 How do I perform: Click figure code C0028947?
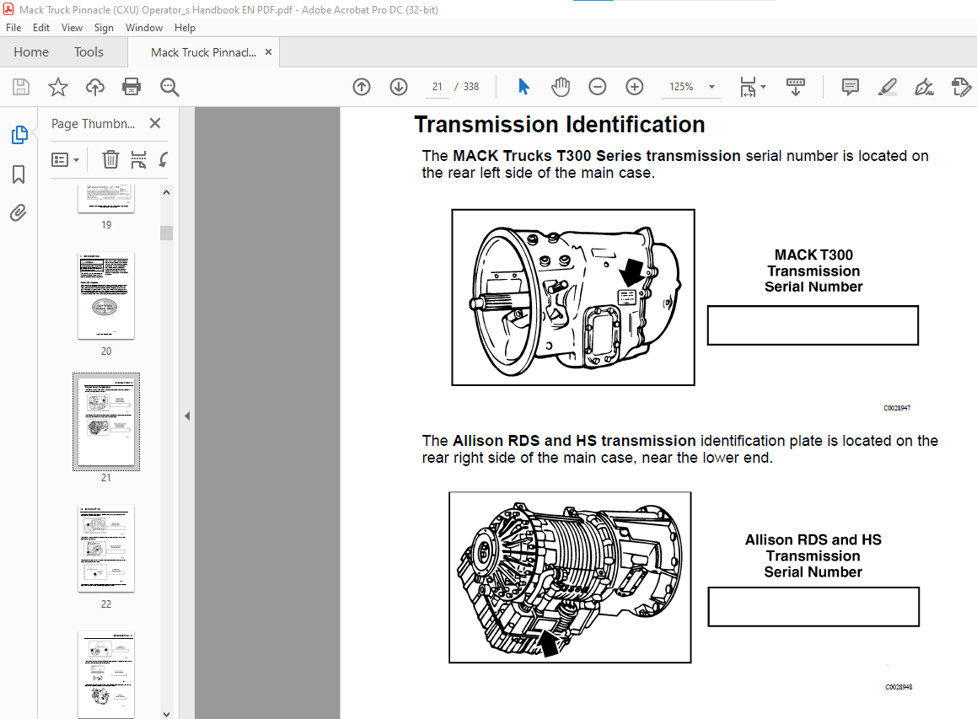coord(897,408)
